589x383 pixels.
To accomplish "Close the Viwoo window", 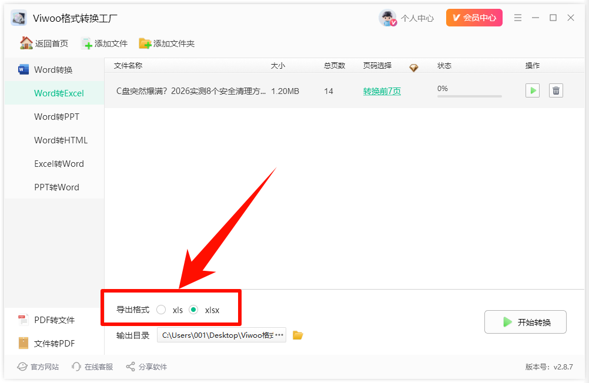I will [x=571, y=18].
